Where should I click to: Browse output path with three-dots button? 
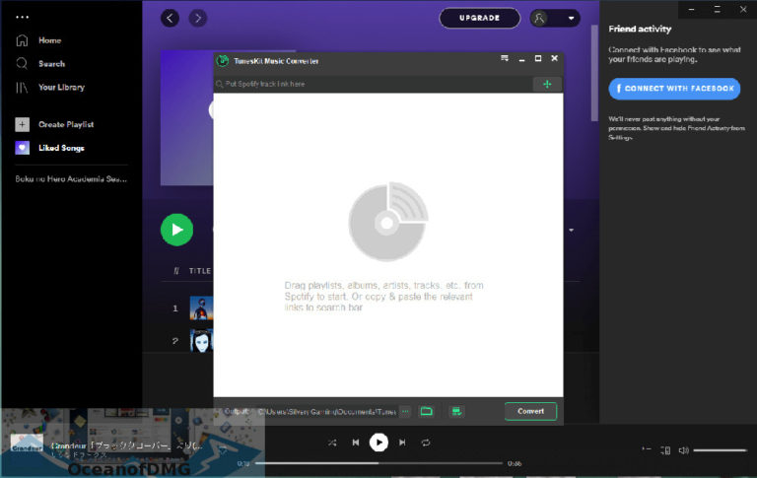coord(405,412)
